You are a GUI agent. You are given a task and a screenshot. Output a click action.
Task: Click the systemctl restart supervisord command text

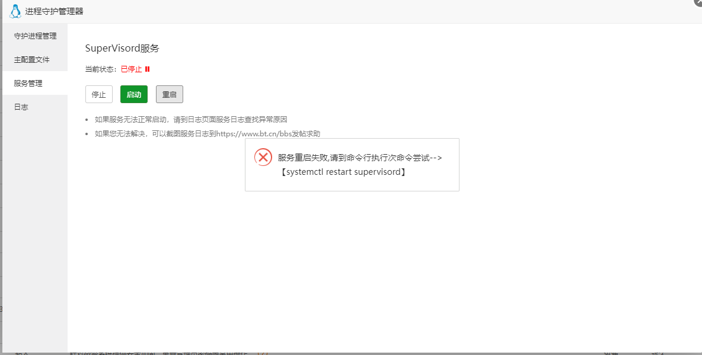coord(343,172)
